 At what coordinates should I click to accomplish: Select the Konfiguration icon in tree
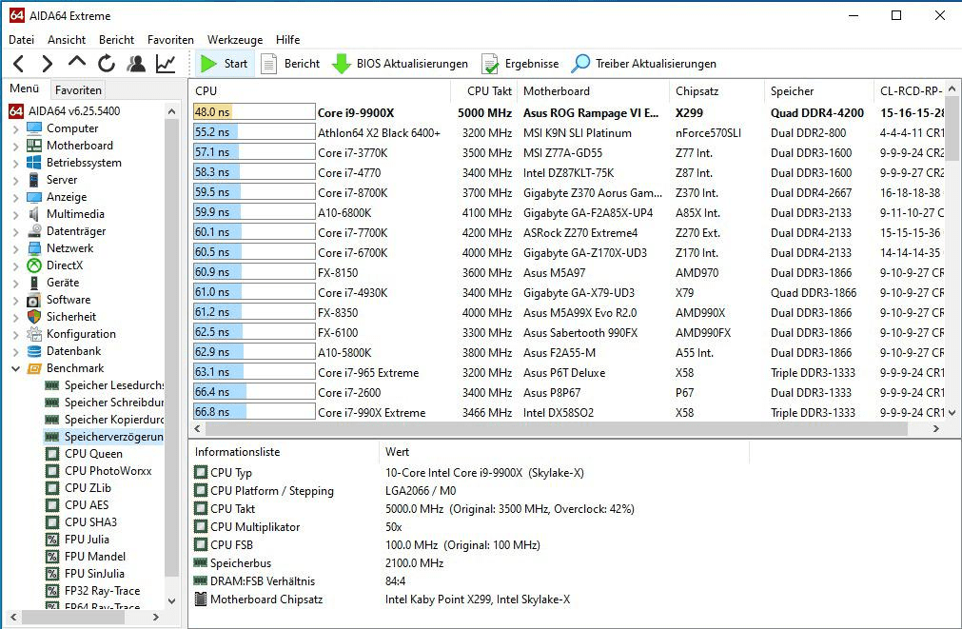coord(33,334)
